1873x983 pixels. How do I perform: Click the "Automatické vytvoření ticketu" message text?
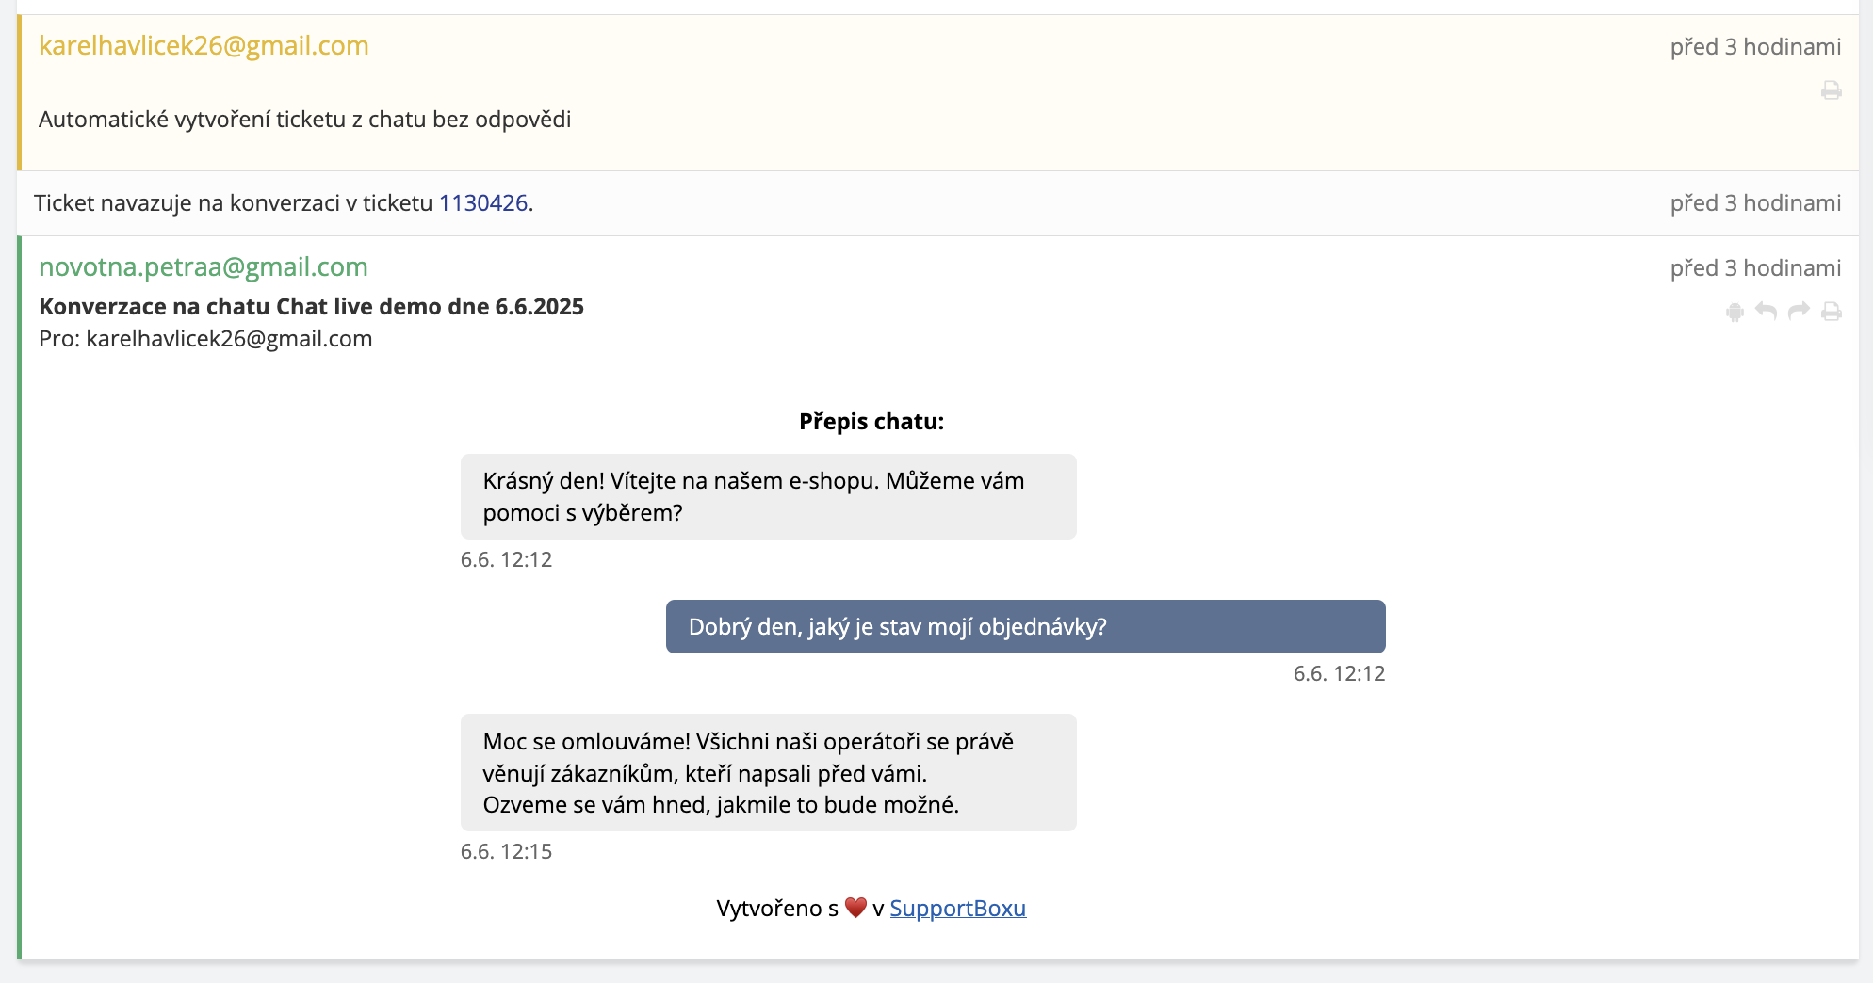tap(304, 120)
